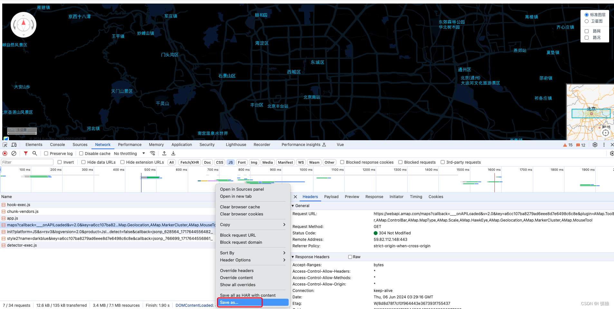The width and height of the screenshot is (614, 309).
Task: Enable Preserve log checkbox
Action: tap(46, 153)
